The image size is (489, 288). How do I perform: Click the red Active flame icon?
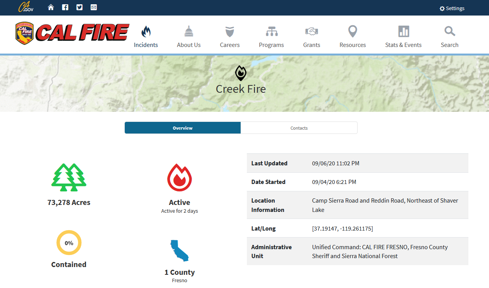180,177
